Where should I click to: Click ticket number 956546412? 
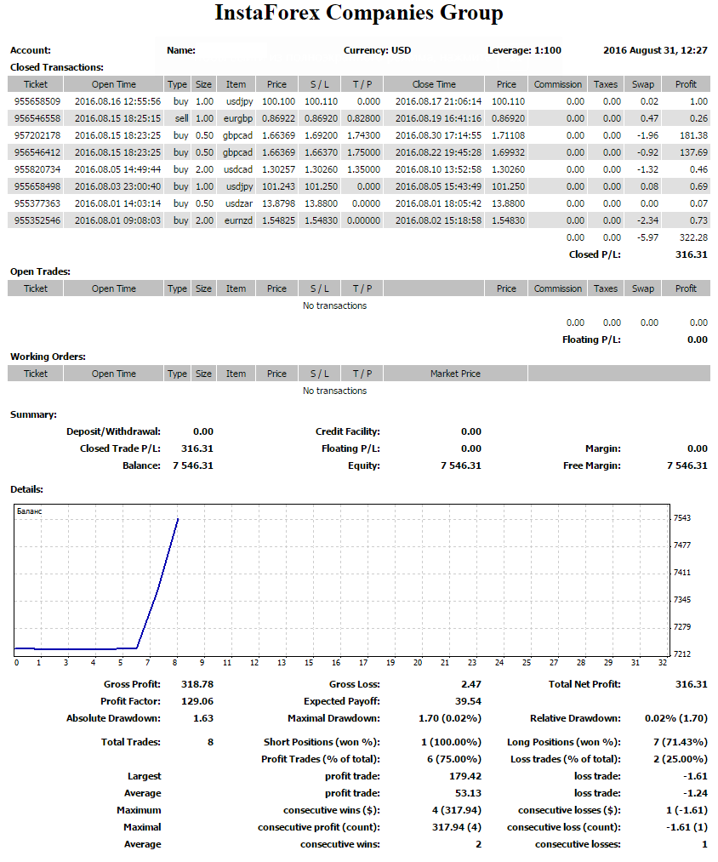tap(37, 153)
